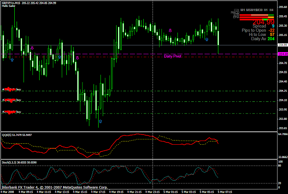Click the 4 Mar 13:15 time label

point(62,192)
